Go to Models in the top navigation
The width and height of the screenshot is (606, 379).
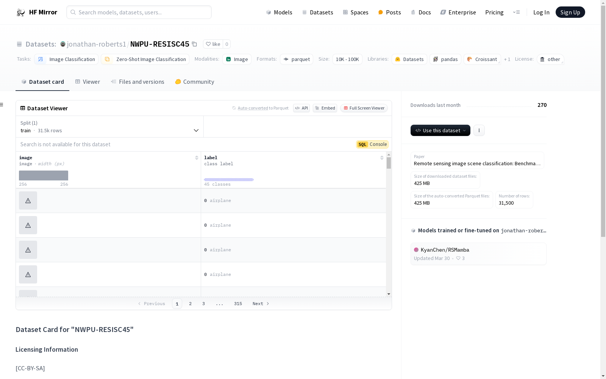point(279,13)
